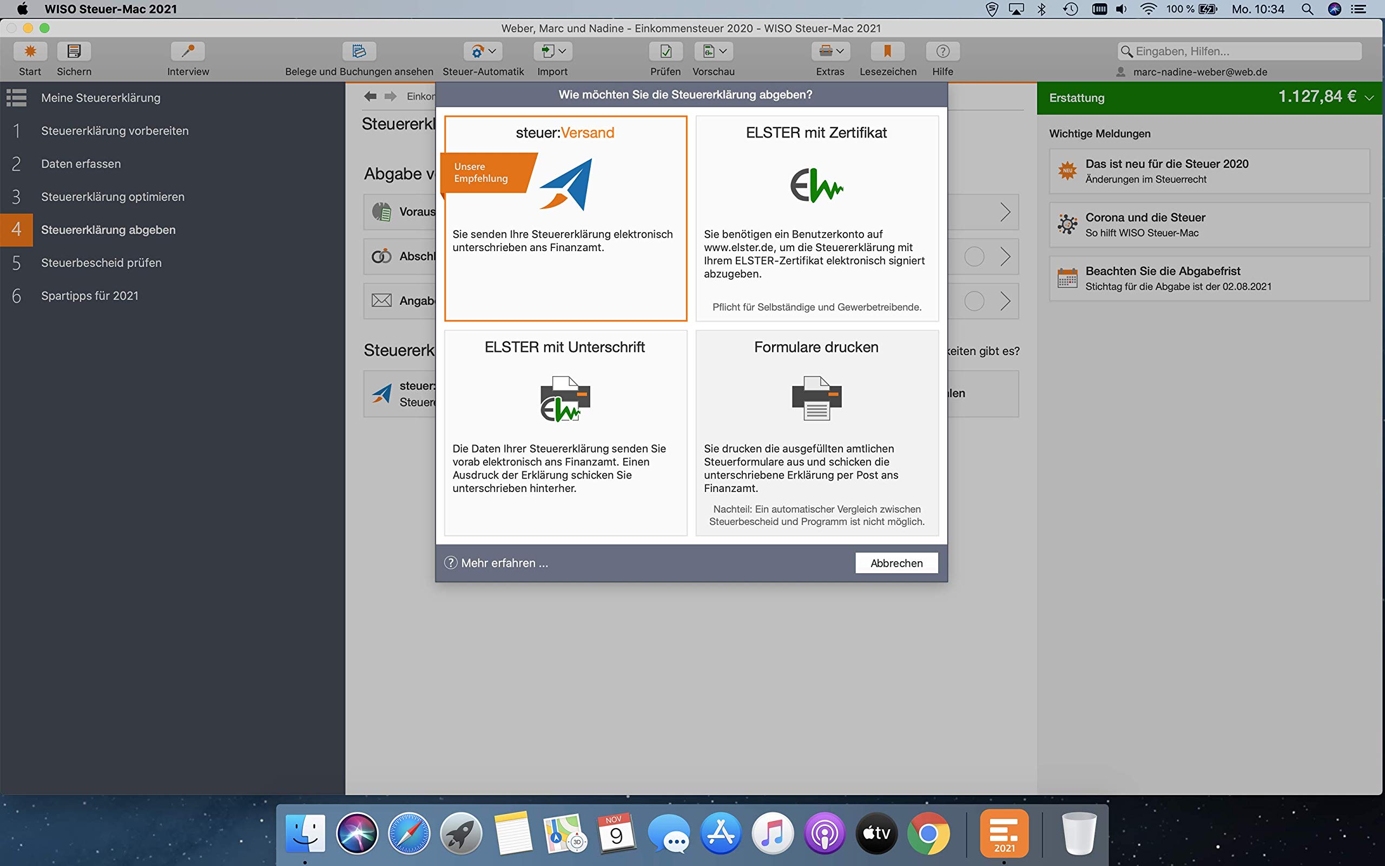Image resolution: width=1385 pixels, height=866 pixels.
Task: Expand the Erstattung amount chevron
Action: click(x=1369, y=98)
